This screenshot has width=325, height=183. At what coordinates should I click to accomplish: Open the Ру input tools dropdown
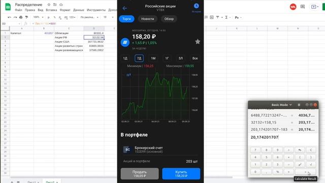click(238, 17)
